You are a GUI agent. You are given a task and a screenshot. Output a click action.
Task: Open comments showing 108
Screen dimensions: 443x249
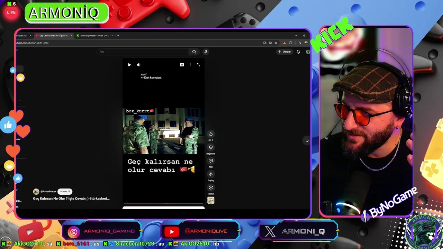(211, 161)
